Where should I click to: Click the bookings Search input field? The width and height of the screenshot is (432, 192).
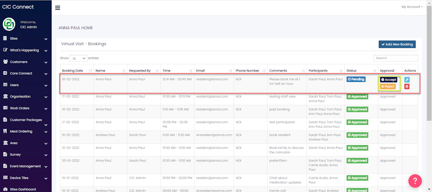click(396, 58)
